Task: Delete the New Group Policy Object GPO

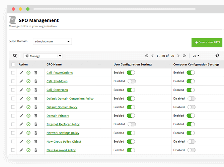Action: [x=36, y=142]
